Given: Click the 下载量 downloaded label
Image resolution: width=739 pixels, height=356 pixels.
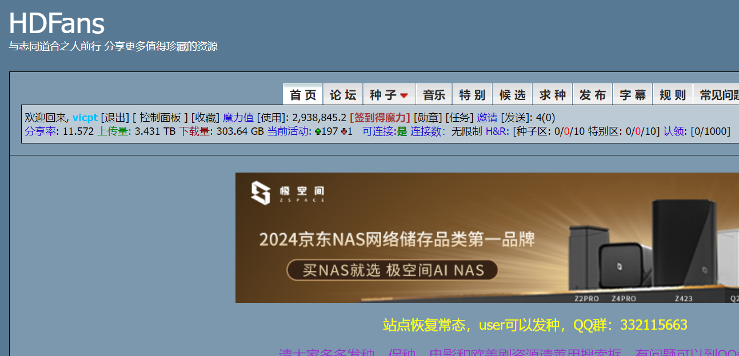Looking at the screenshot, I should pyautogui.click(x=196, y=131).
